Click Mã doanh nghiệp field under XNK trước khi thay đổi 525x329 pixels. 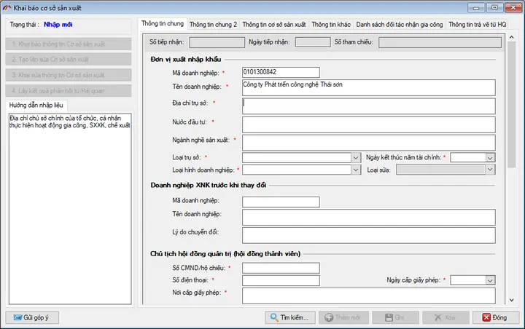[x=281, y=202]
